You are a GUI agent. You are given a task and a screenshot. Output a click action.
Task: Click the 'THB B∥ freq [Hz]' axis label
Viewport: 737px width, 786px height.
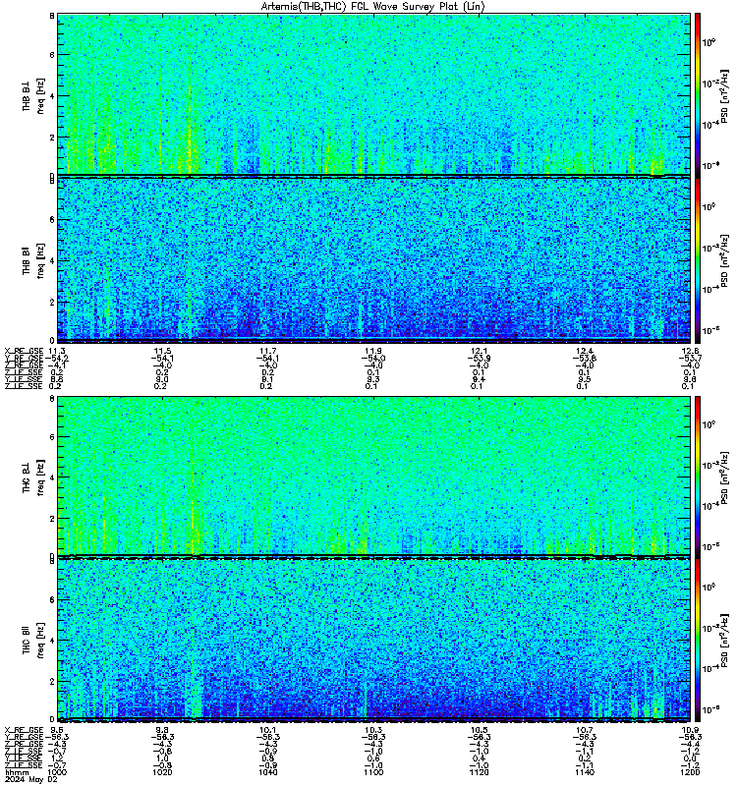tap(33, 260)
